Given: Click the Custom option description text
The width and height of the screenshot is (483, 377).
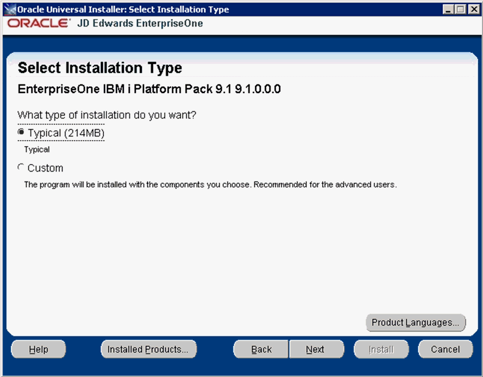Looking at the screenshot, I should click(x=210, y=185).
